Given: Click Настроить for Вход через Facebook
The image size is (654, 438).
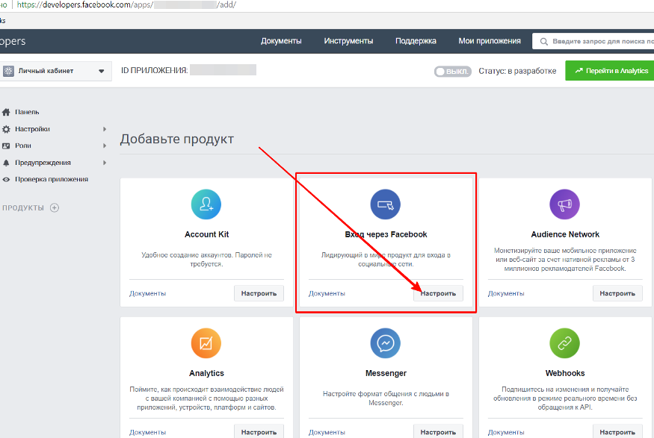Looking at the screenshot, I should click(x=438, y=293).
